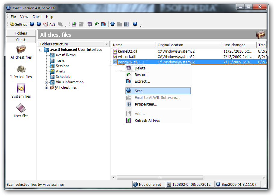275x196 pixels.
Task: Click the Not done yet status panel
Action: coord(149,185)
